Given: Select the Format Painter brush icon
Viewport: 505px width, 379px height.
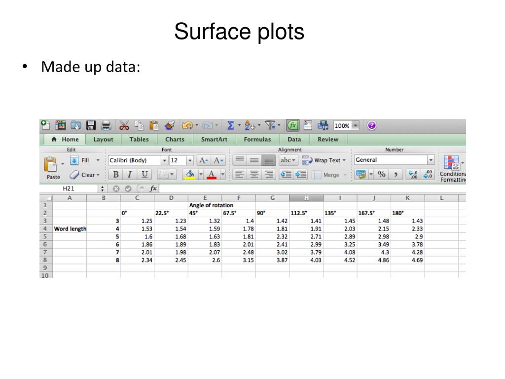Looking at the screenshot, I should tap(169, 126).
